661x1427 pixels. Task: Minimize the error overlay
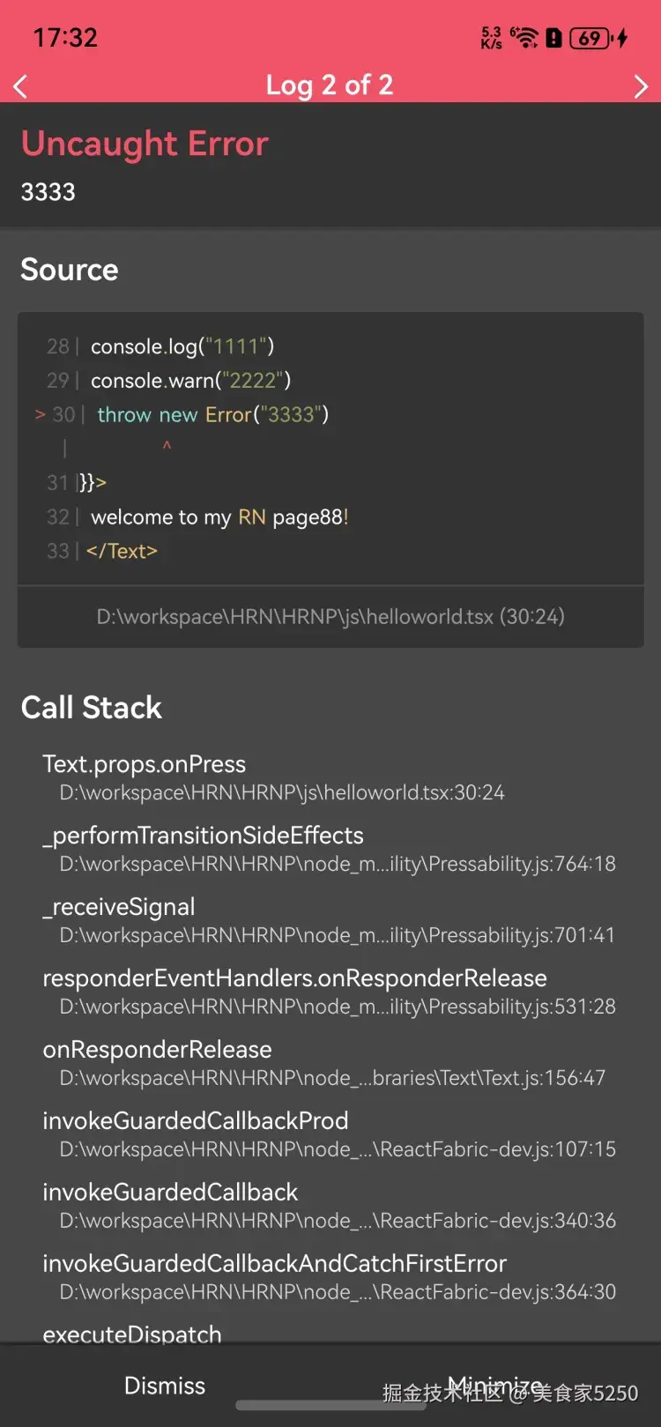(495, 1386)
